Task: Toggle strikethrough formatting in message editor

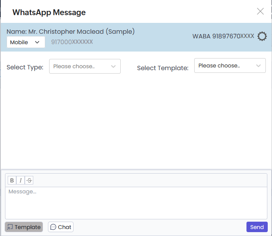Action: pyautogui.click(x=29, y=180)
